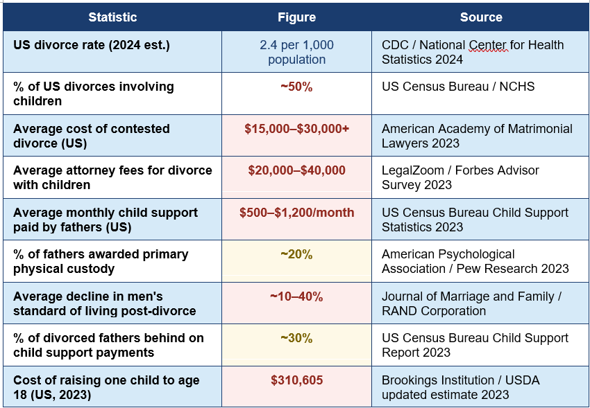Image resolution: width=590 pixels, height=408 pixels.
Task: Click the American Academy of Matrimonial Lawyers source
Action: point(477,136)
